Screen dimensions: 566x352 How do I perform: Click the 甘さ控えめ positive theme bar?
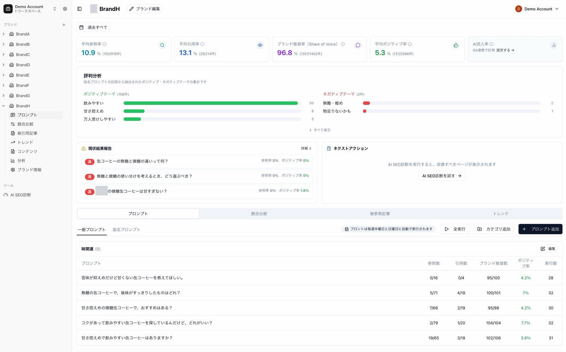(x=212, y=111)
